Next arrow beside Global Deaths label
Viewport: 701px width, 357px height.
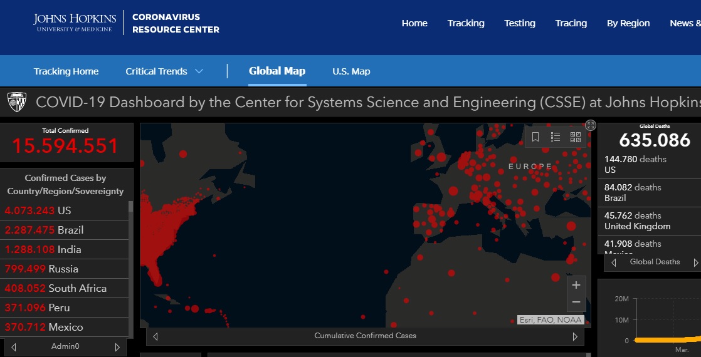695,262
